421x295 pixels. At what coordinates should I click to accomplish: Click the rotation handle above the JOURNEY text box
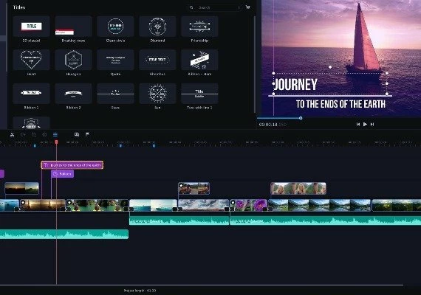pyautogui.click(x=330, y=67)
